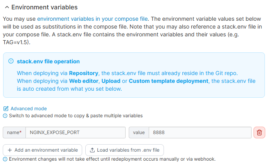Focus the value field containing 8888
The width and height of the screenshot is (268, 163).
[x=200, y=133]
